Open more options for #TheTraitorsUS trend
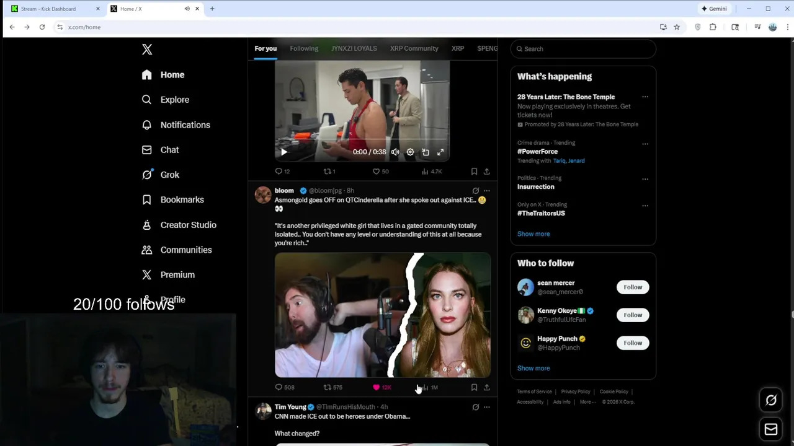This screenshot has width=794, height=446. [x=645, y=206]
